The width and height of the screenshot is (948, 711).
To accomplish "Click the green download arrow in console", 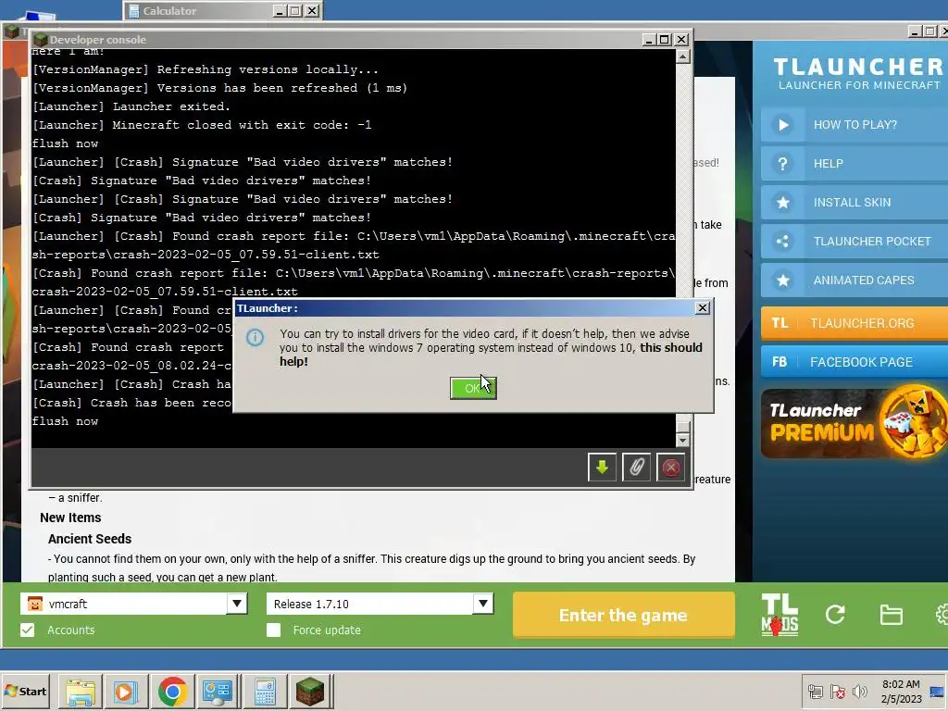I will click(x=602, y=468).
